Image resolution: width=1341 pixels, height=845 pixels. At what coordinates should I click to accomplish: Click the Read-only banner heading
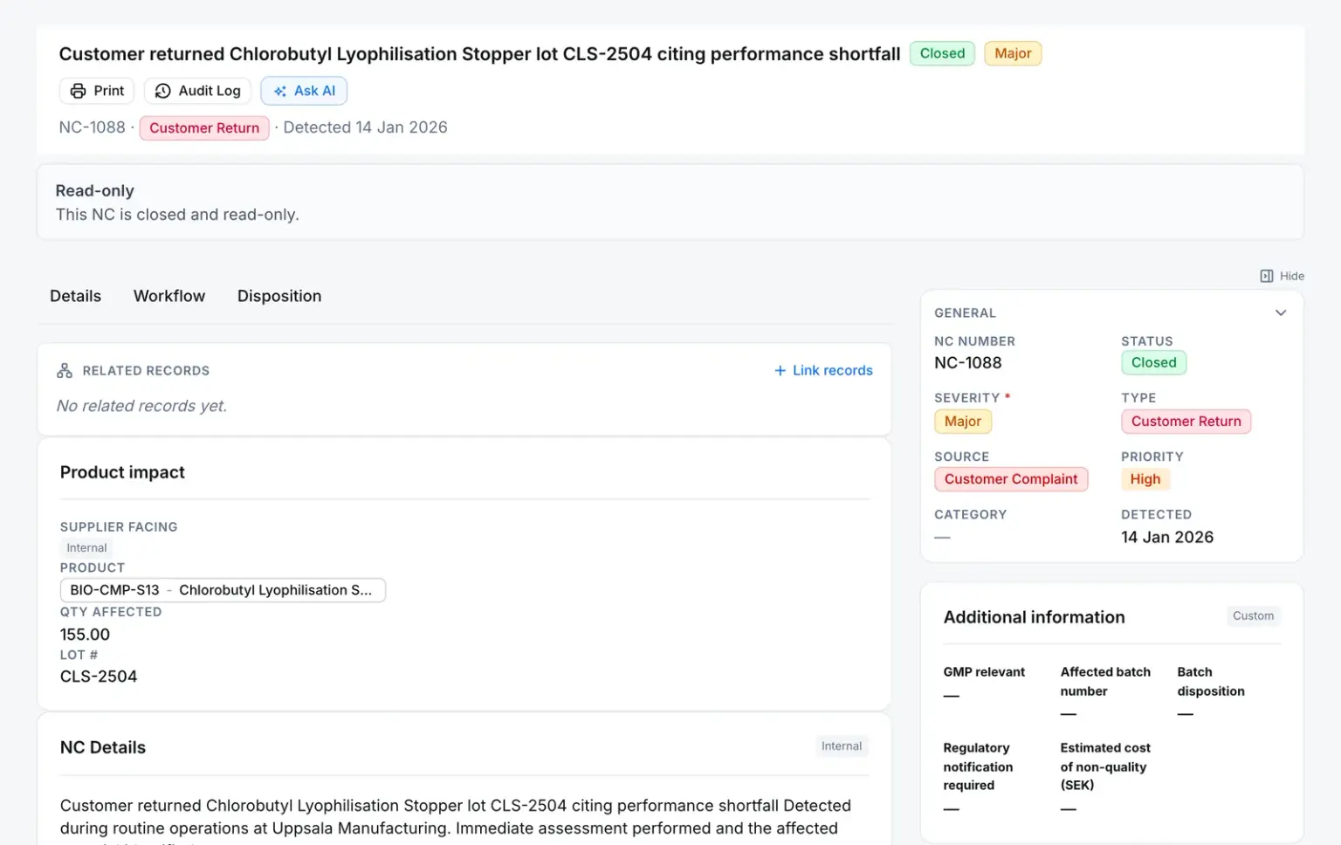click(94, 190)
